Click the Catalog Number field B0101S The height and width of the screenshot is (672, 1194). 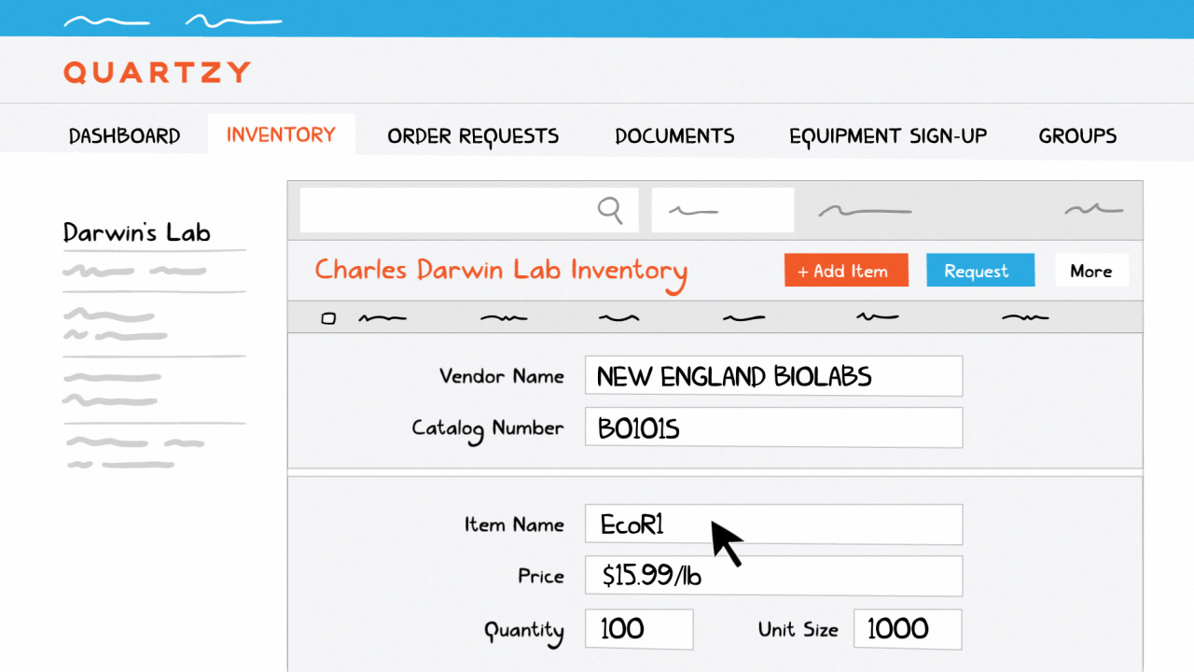pyautogui.click(x=773, y=427)
